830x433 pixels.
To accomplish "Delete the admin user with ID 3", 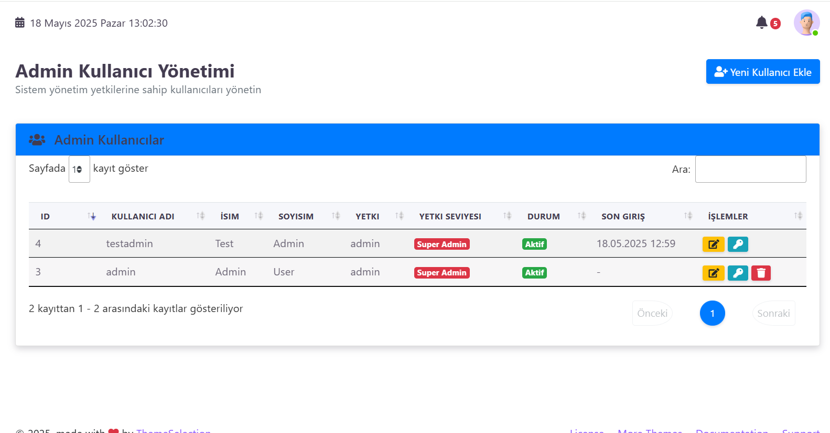I will pyautogui.click(x=761, y=273).
